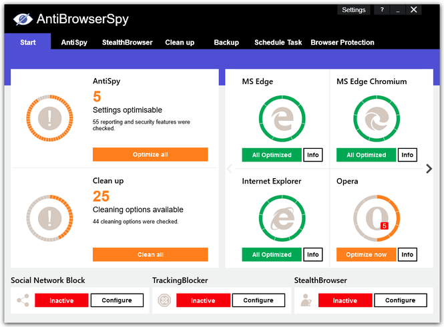This screenshot has width=444, height=327.
Task: Click the 44 cleaning options were checked text
Action: [x=136, y=222]
